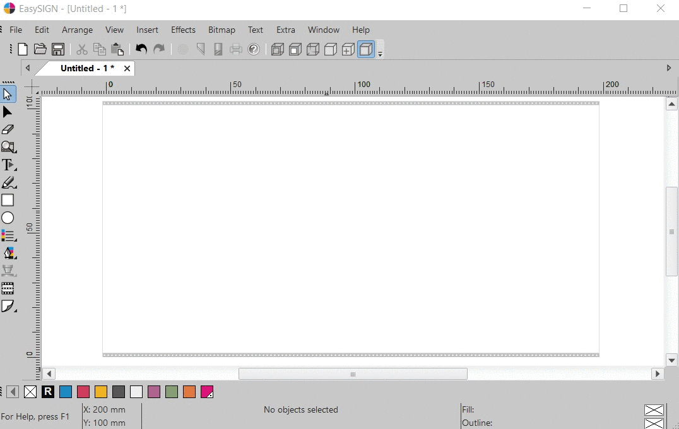This screenshot has height=429, width=679.
Task: Close the Untitled - 1 tab
Action: (127, 68)
